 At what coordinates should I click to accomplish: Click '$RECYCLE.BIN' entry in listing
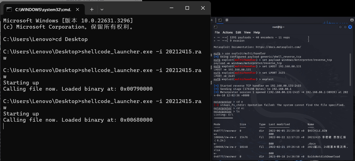(317, 131)
